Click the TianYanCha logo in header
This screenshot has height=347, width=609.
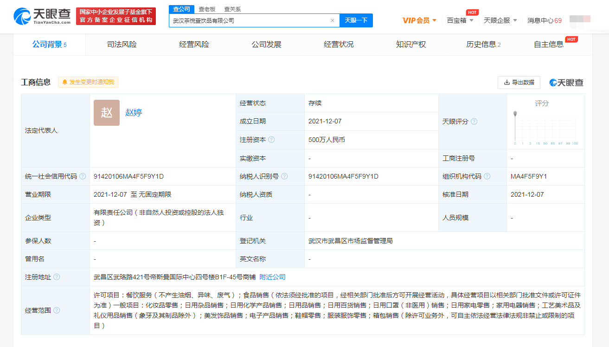click(x=42, y=16)
